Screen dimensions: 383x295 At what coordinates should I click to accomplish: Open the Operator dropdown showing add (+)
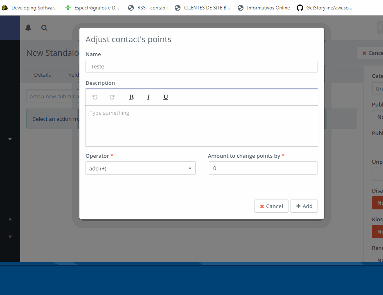pos(140,168)
